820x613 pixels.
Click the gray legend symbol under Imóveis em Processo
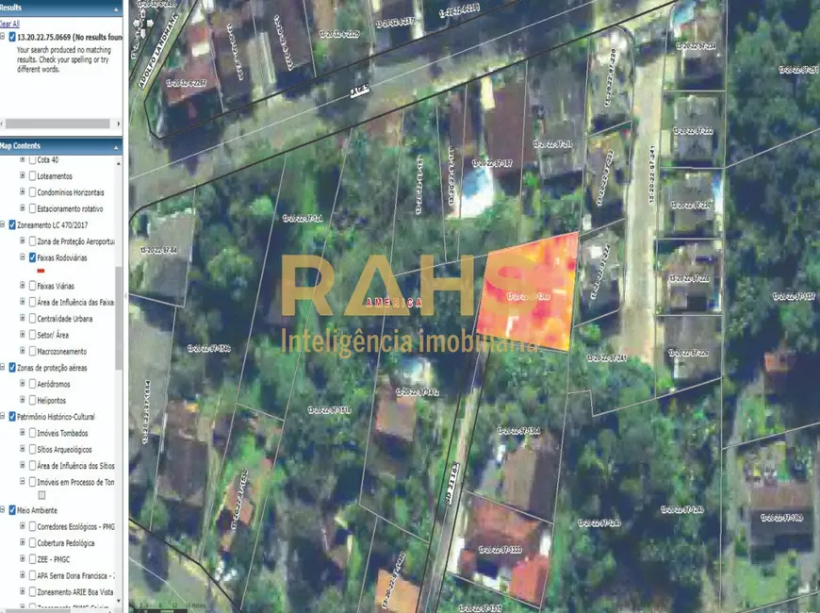coord(41,494)
